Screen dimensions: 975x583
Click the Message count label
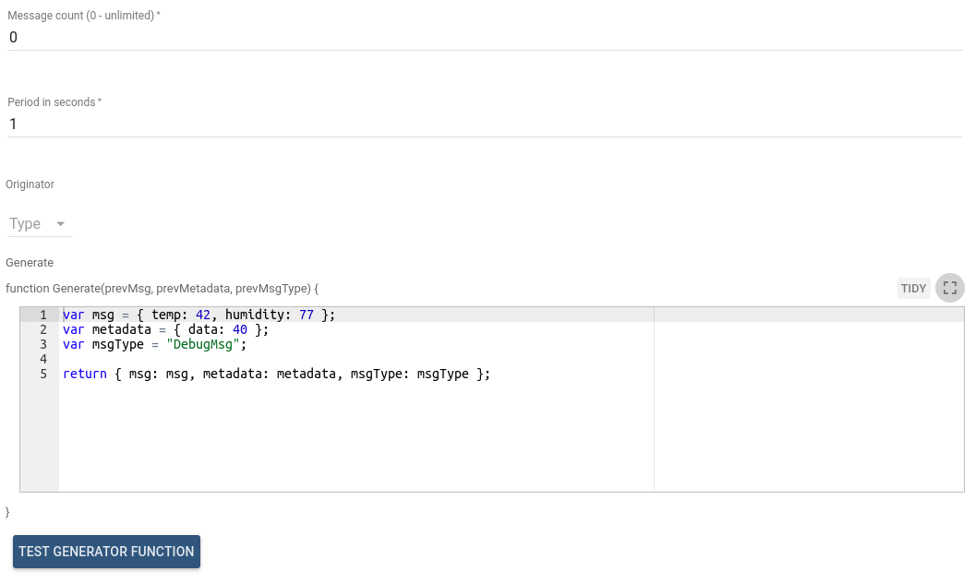[84, 16]
